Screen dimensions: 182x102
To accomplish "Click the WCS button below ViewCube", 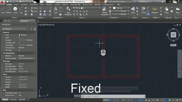I will (173, 45).
